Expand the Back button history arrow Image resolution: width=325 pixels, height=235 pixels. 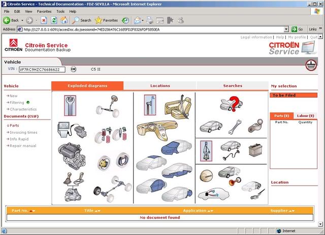click(x=22, y=20)
